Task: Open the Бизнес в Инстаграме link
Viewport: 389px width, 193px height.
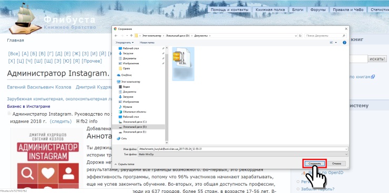Action: click(28, 106)
